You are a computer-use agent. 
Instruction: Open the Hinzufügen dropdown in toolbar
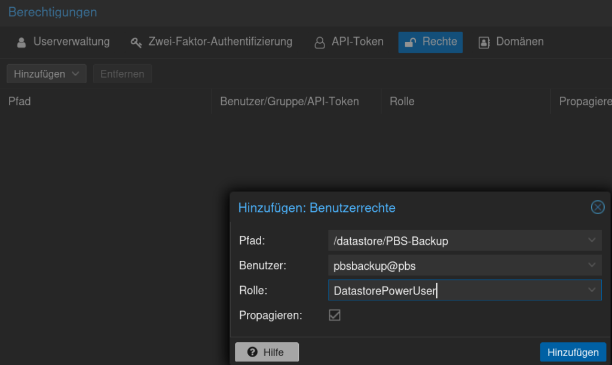click(x=47, y=74)
